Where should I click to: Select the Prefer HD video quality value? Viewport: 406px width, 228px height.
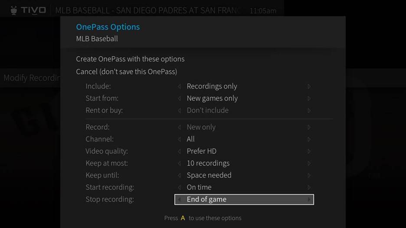click(201, 151)
